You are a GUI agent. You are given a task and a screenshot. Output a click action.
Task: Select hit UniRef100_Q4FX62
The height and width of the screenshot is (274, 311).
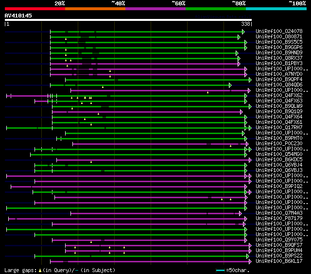279,96
